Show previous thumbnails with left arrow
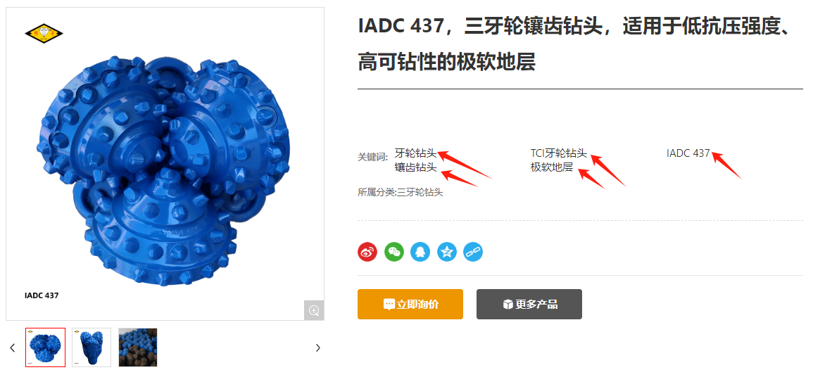 pyautogui.click(x=13, y=348)
